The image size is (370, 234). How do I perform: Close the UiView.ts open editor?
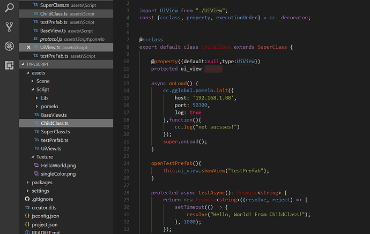tap(28, 47)
